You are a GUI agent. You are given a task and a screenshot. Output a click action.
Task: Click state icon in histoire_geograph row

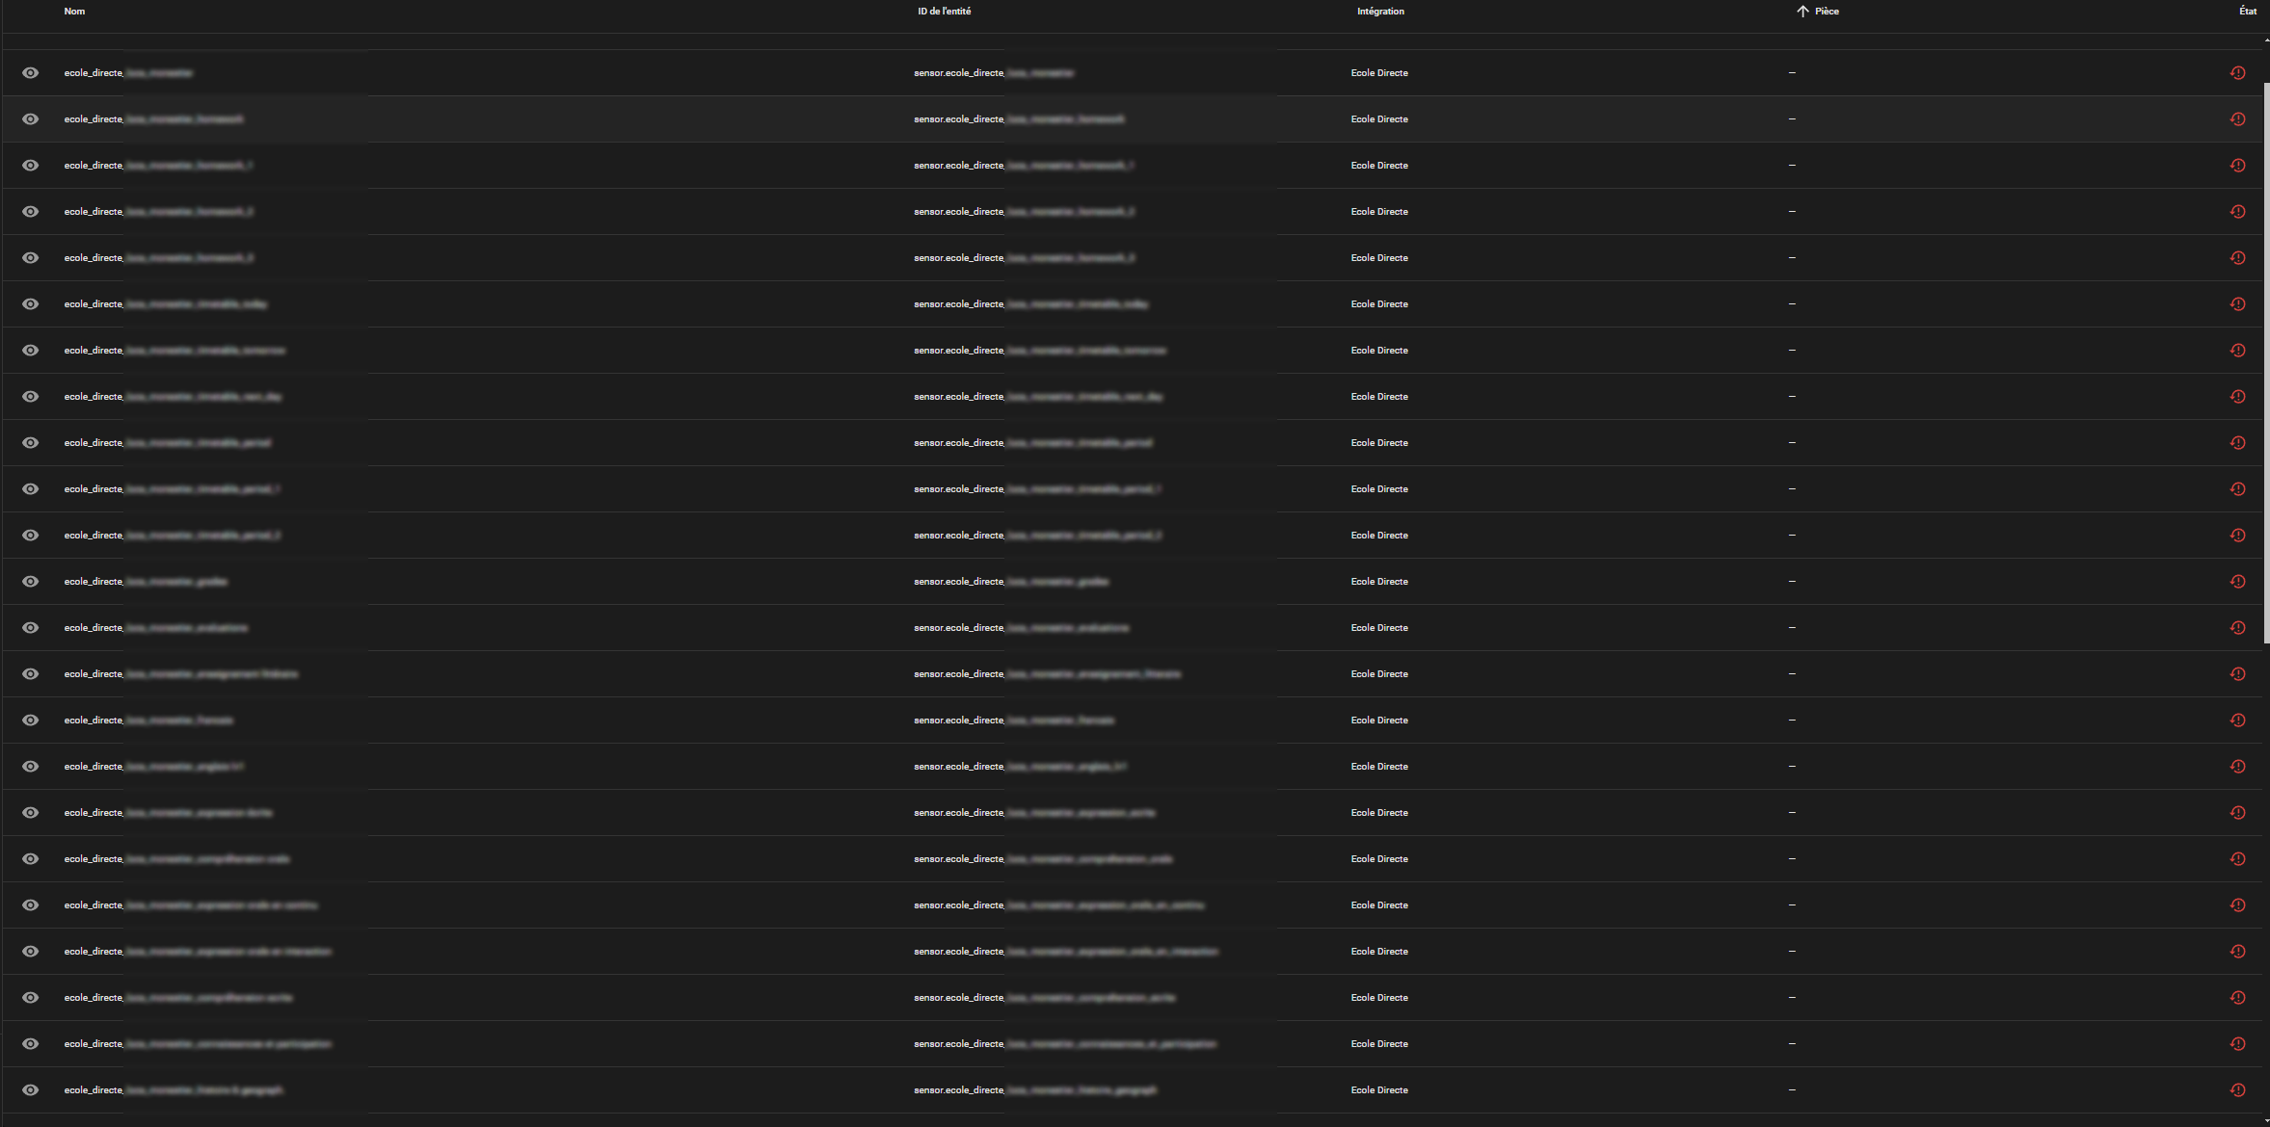[x=2237, y=1090]
